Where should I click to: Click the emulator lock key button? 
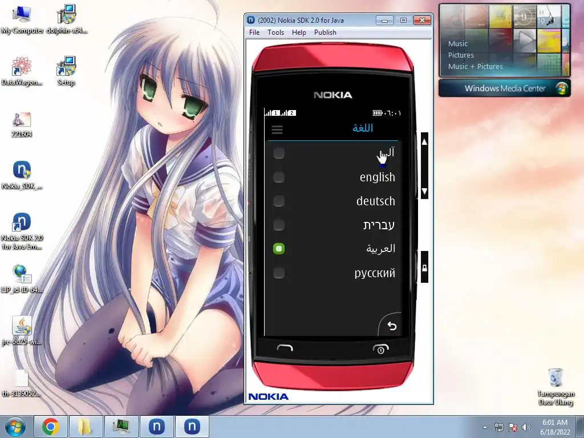424,267
